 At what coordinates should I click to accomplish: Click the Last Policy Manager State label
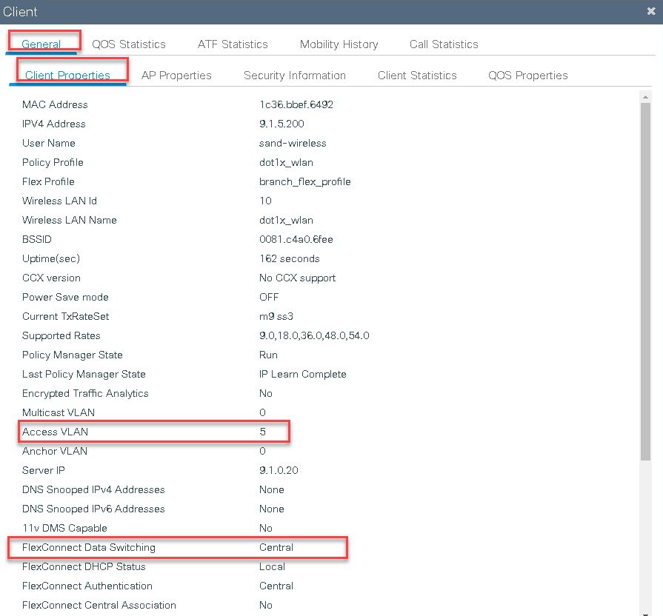click(x=84, y=375)
